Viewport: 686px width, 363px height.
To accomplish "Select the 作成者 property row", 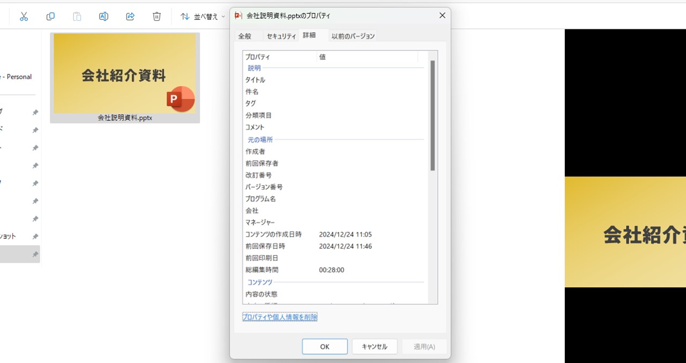I will click(x=335, y=151).
